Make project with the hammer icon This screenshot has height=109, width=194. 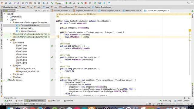pyautogui.click(x=52, y=3)
